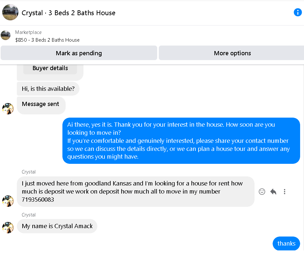Viewport: 304px width, 253px height.
Task: Click the Marketplace label above the listing price
Action: [x=28, y=32]
